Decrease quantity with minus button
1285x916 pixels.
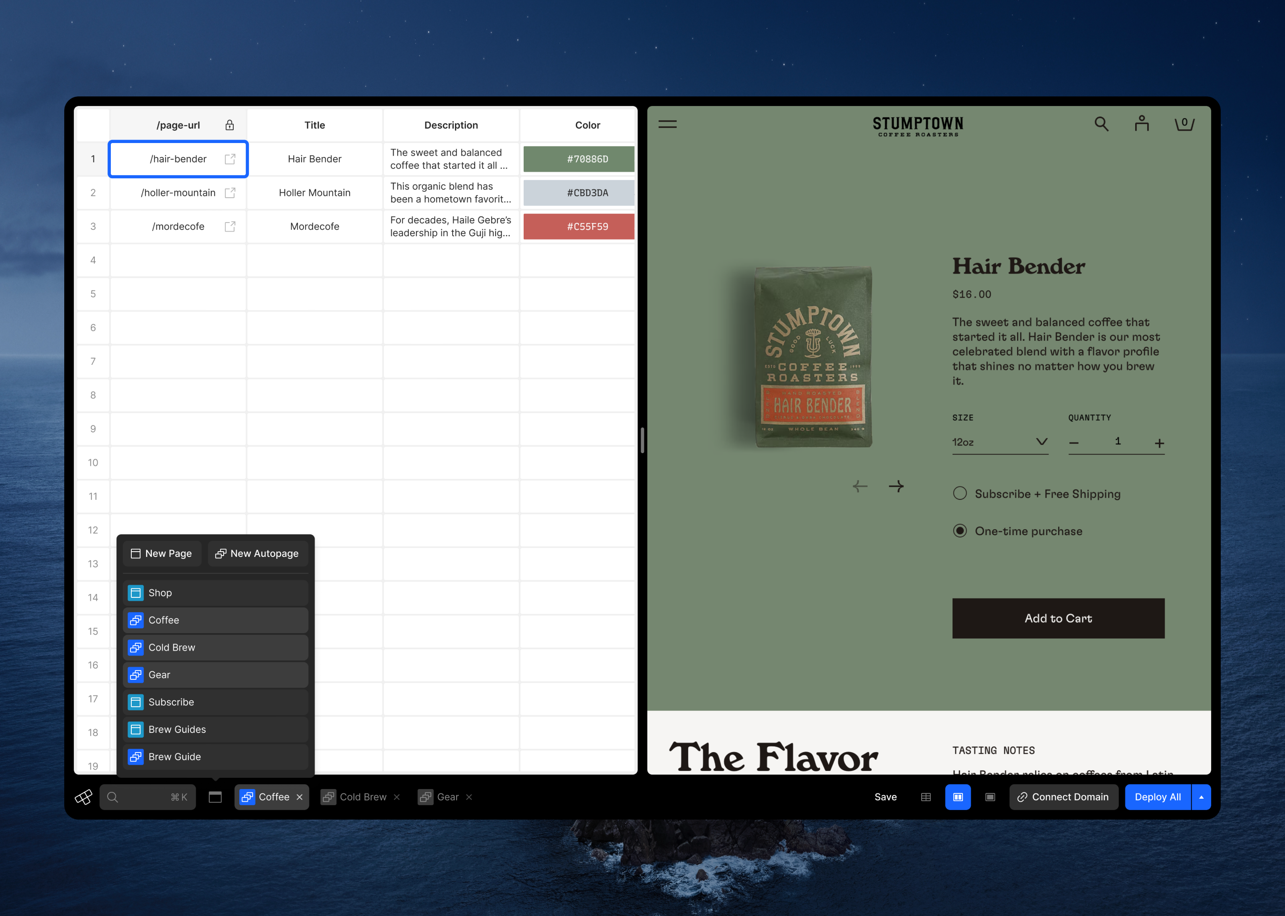tap(1074, 443)
